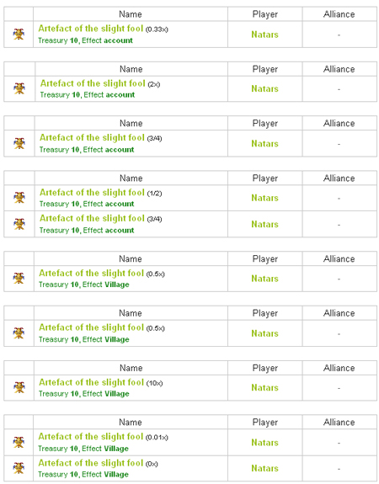Open Artefact of the slight fool 10x

point(92,382)
